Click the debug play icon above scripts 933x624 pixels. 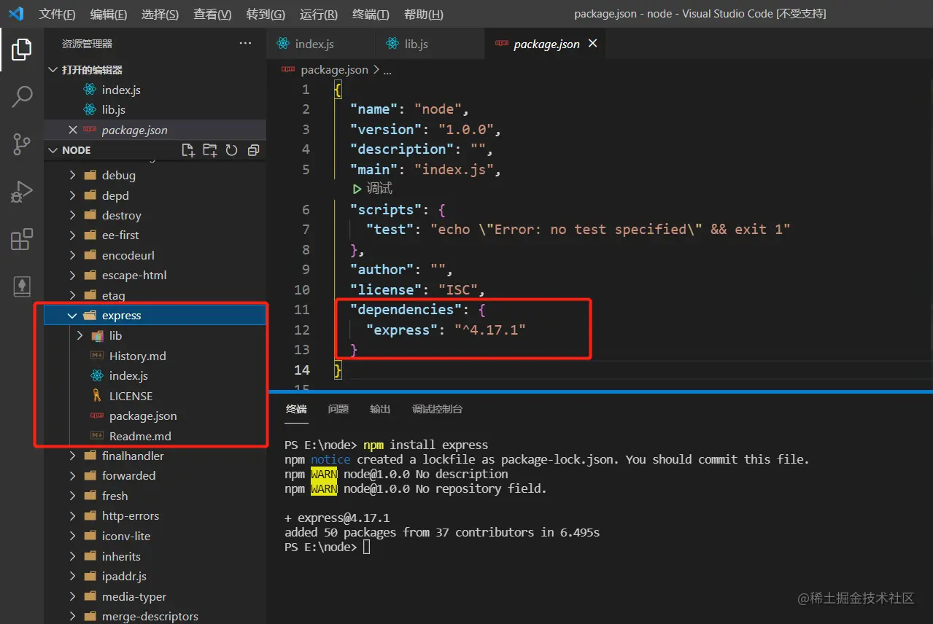pyautogui.click(x=357, y=189)
